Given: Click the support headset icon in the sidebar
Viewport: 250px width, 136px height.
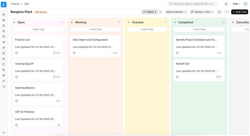Looking at the screenshot, I should (x=4, y=87).
